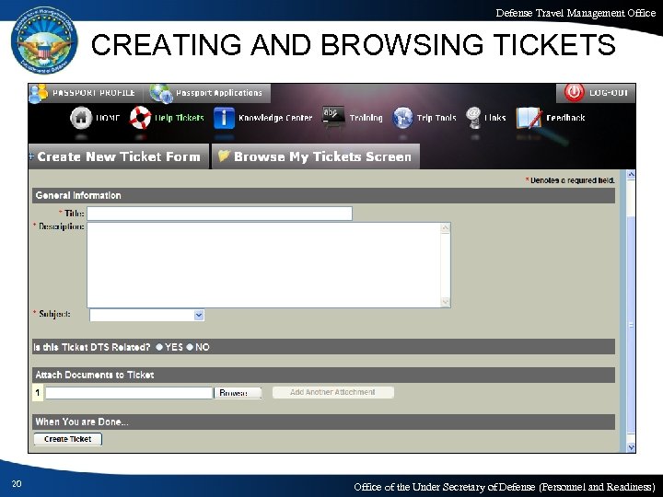Click the attachment file path field
This screenshot has height=497, width=663.
[x=129, y=393]
